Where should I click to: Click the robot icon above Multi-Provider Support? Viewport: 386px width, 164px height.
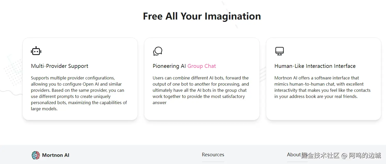coord(36,51)
